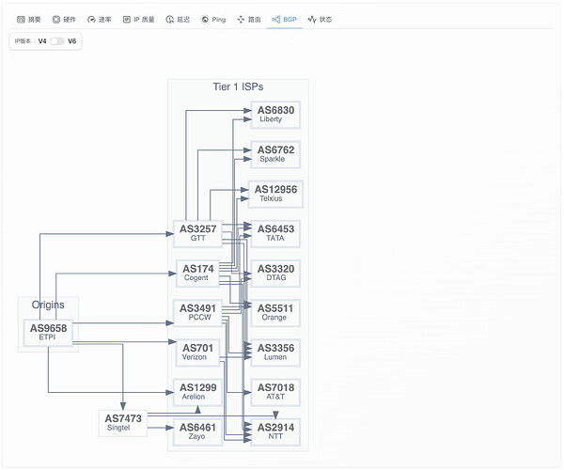Open the 摘要 summary tab

[29, 20]
